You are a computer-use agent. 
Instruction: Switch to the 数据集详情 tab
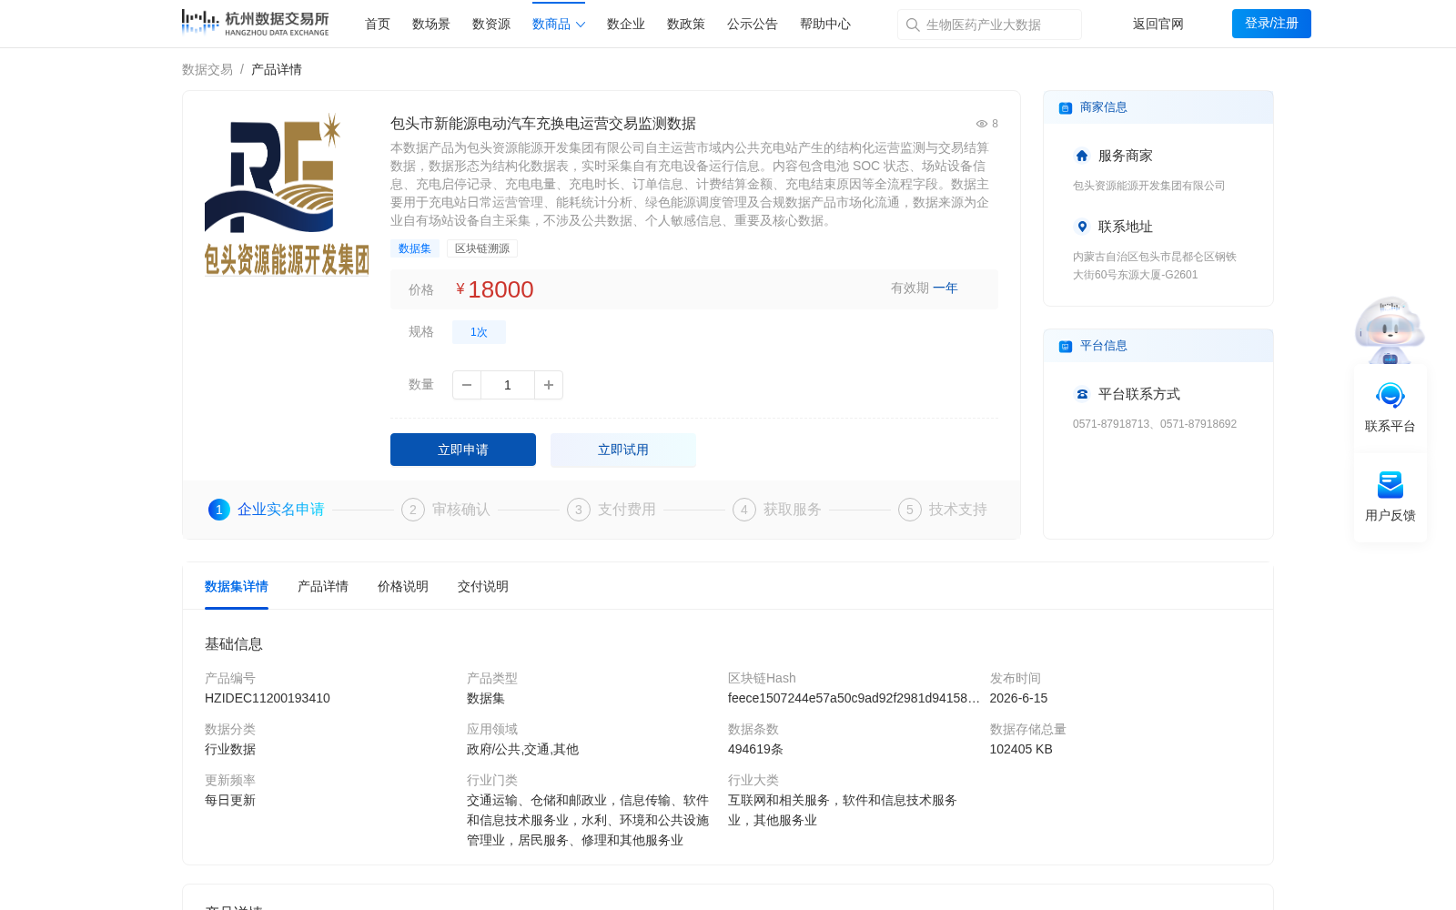point(237,587)
